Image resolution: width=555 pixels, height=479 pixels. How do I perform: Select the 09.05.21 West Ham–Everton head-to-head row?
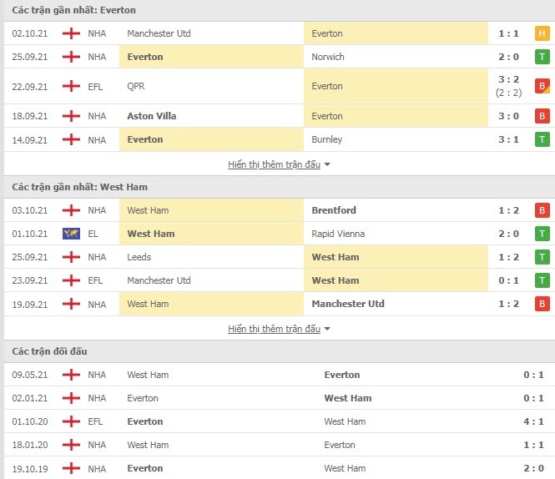[x=280, y=375]
